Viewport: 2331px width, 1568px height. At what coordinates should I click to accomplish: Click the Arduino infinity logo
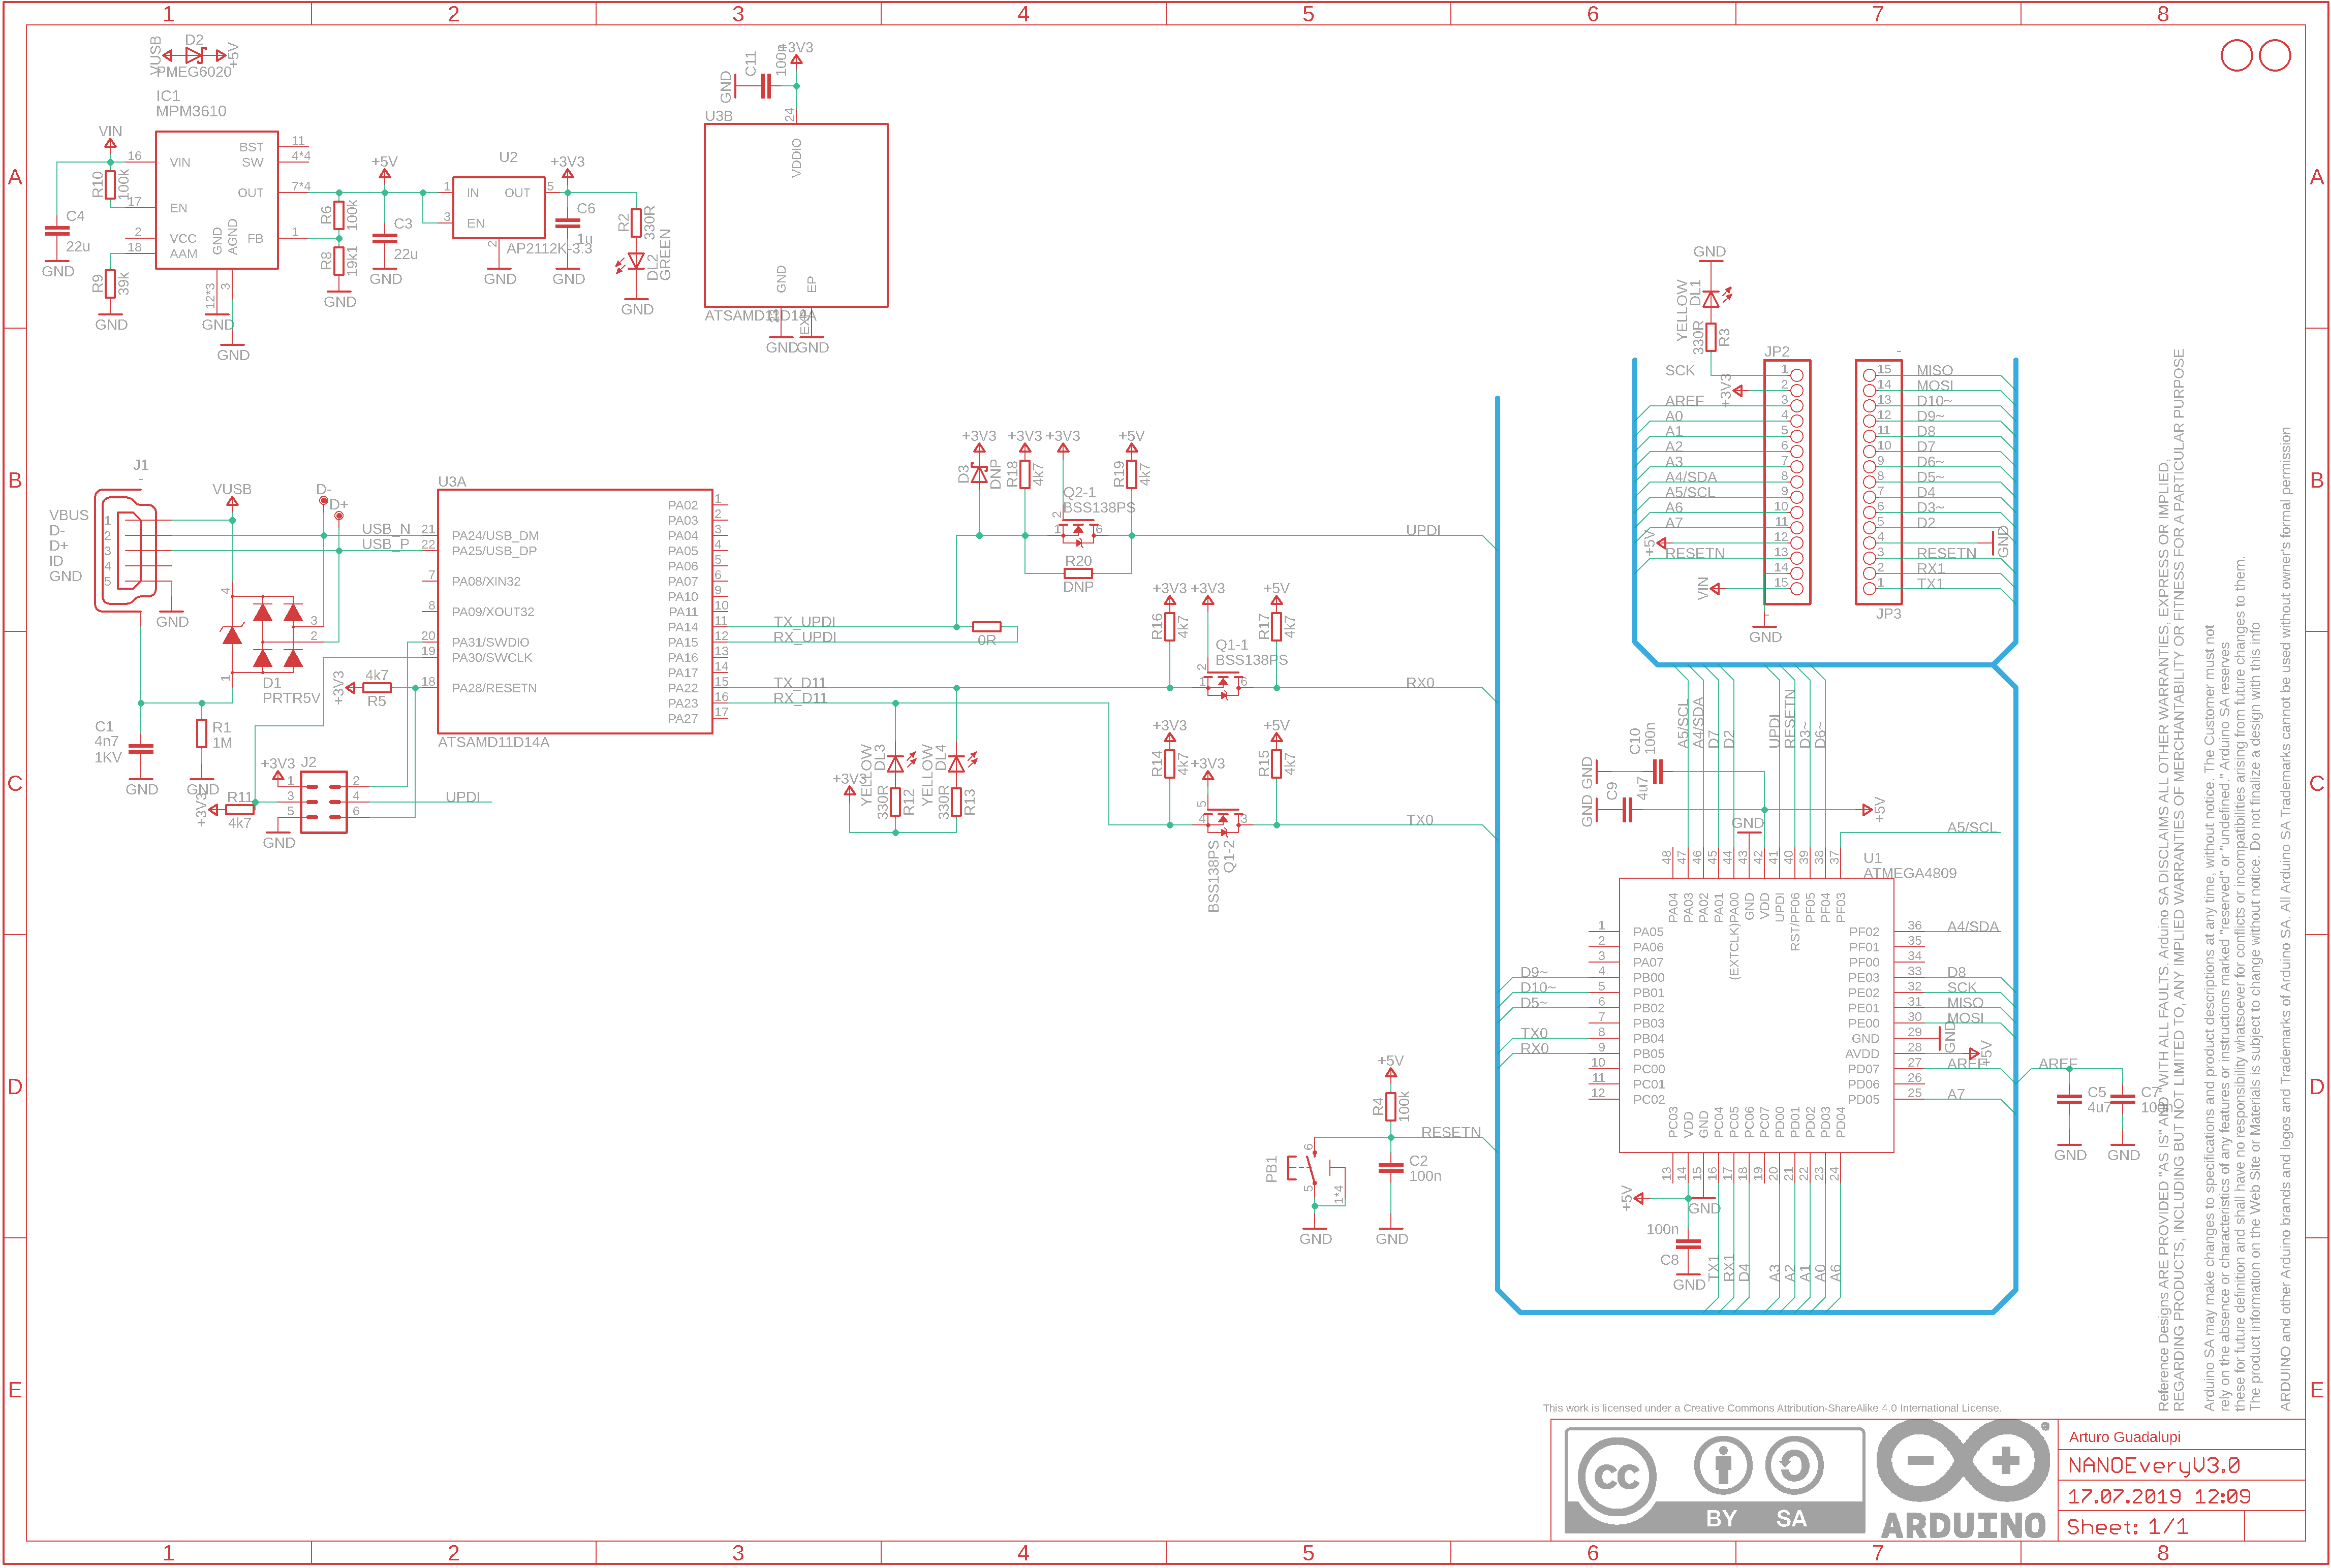coord(1963,1461)
